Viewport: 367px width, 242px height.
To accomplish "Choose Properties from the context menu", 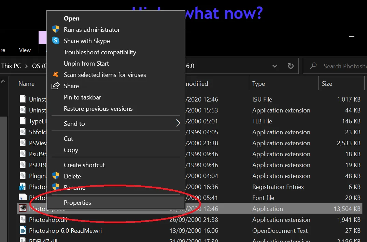I will pos(77,203).
